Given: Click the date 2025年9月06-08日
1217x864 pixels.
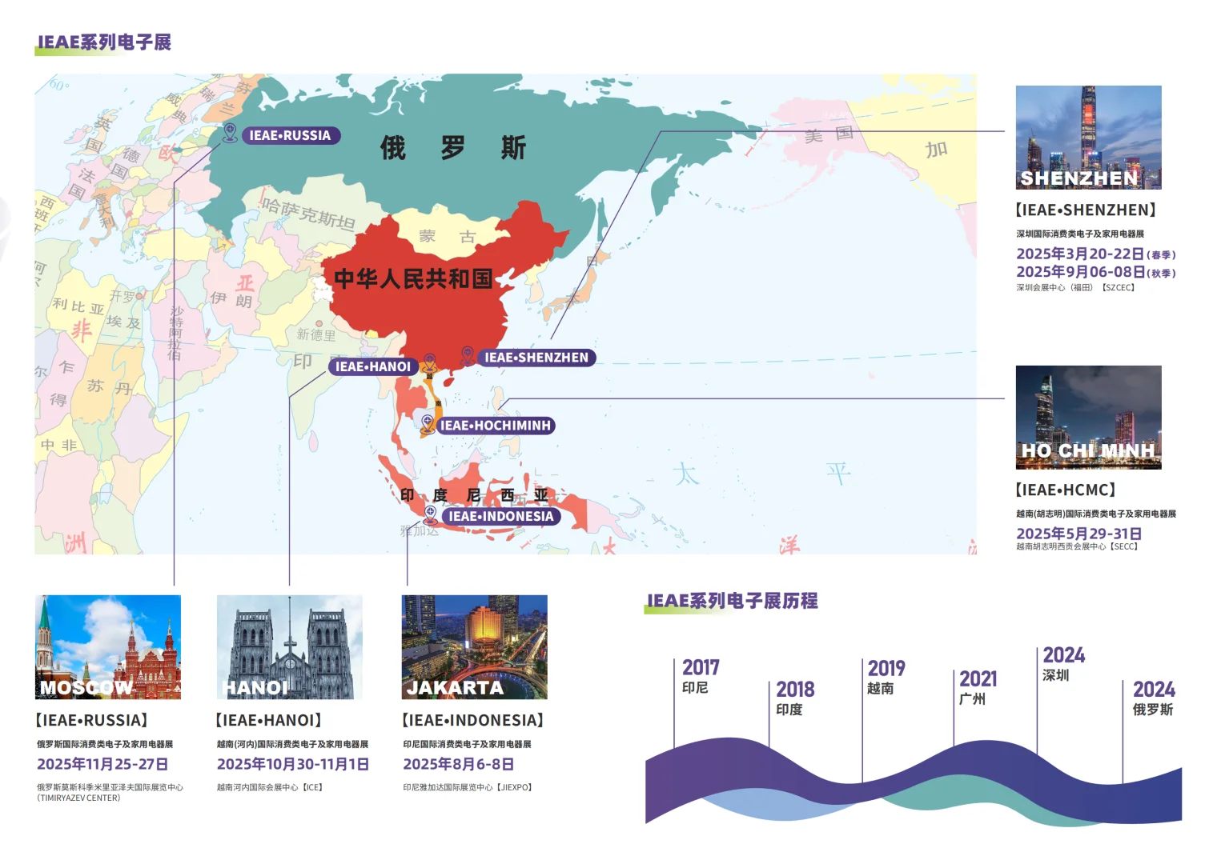Looking at the screenshot, I should pos(1080,272).
